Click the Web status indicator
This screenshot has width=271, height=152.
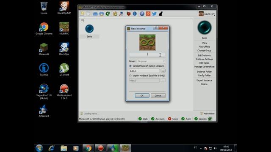pyautogui.click(x=143, y=119)
